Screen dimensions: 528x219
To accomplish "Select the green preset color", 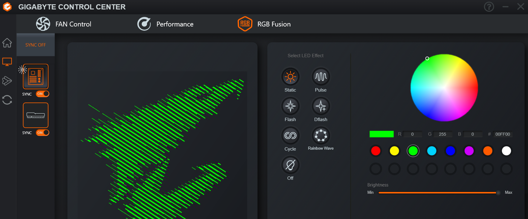I will pos(413,151).
